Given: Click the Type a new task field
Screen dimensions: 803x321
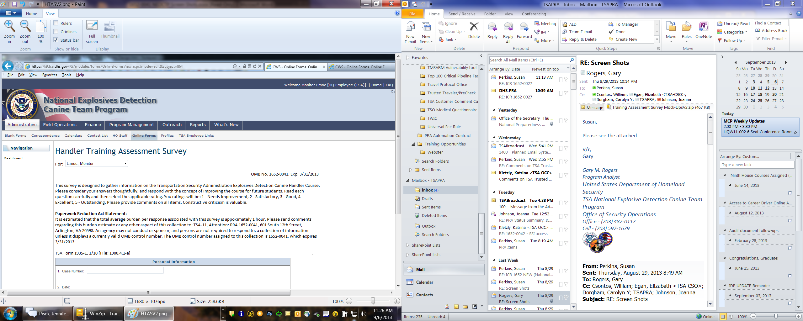Looking at the screenshot, I should tap(757, 165).
